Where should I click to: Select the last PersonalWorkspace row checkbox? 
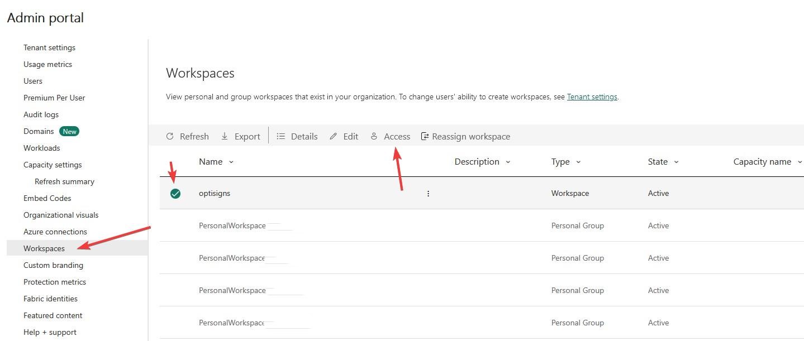point(175,323)
